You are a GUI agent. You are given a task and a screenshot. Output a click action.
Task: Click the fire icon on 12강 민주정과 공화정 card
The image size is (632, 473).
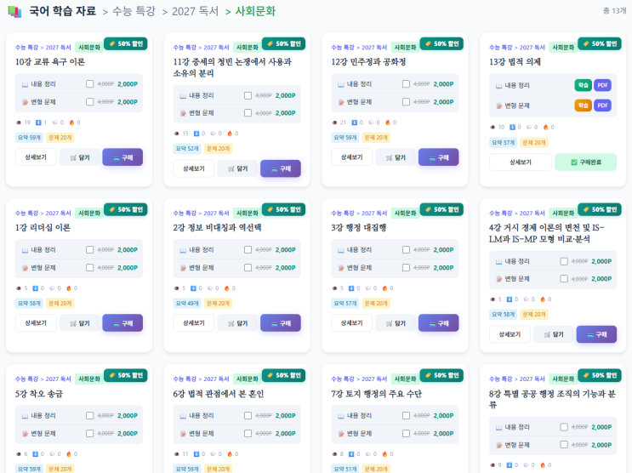pos(387,123)
